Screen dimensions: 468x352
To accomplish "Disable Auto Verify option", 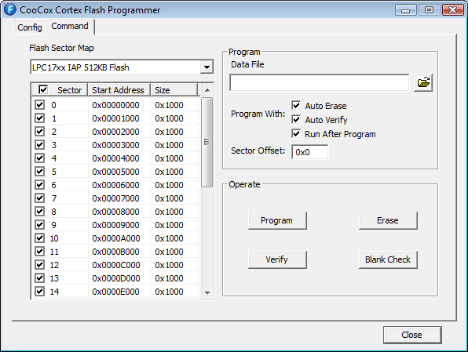I will [296, 120].
